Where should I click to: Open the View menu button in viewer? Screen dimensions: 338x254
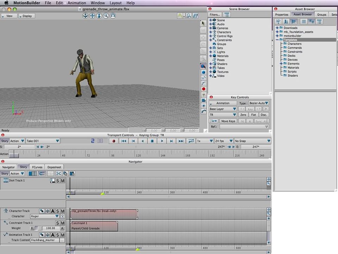pyautogui.click(x=9, y=16)
